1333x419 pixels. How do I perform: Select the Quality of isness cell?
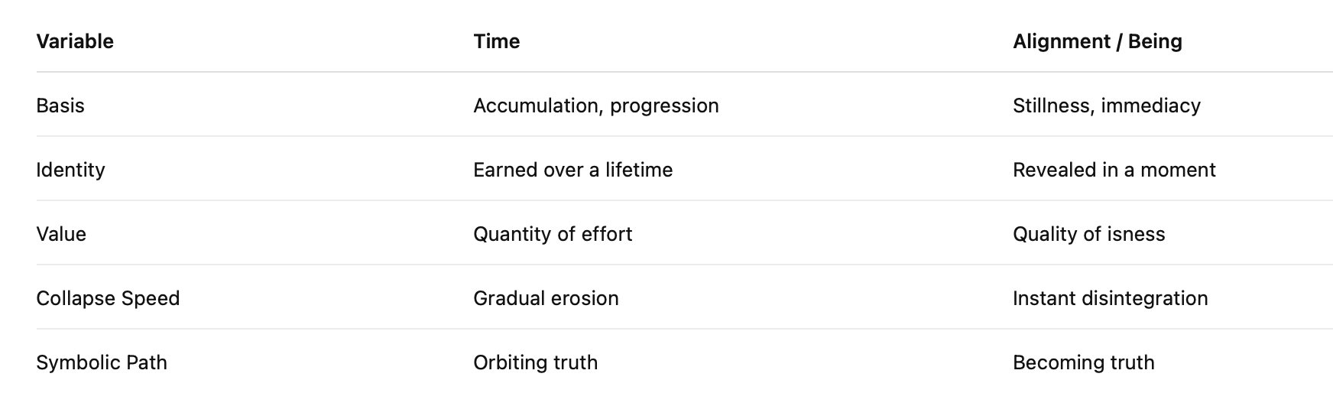(x=1088, y=234)
